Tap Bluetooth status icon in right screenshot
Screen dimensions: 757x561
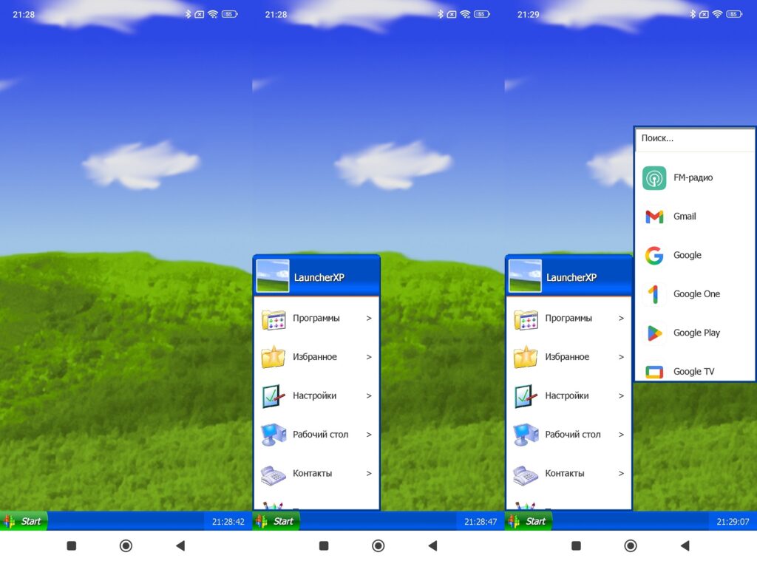[x=693, y=14]
